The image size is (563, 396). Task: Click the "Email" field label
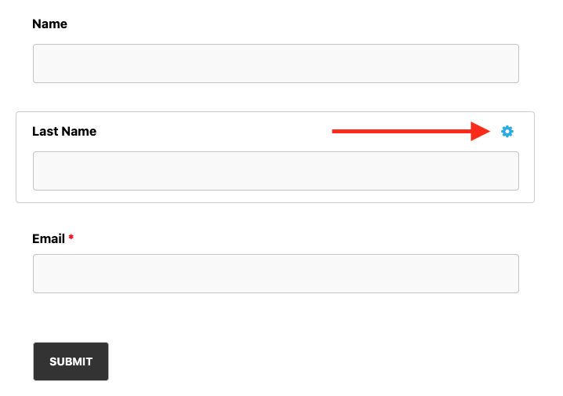(x=49, y=238)
